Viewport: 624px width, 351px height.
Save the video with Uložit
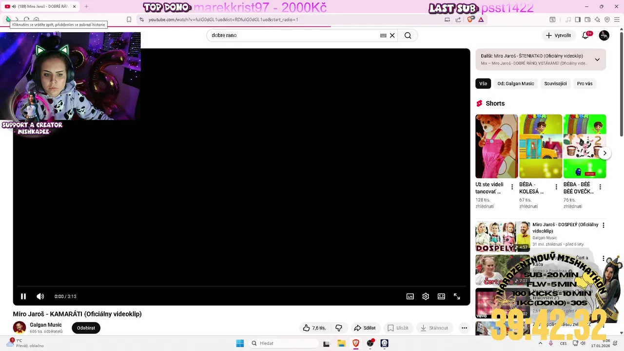397,328
